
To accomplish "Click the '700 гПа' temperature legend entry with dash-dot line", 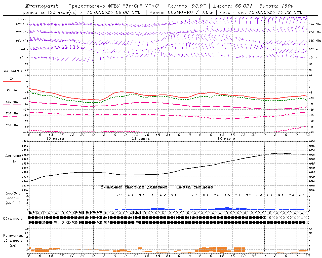I will coord(12,114).
